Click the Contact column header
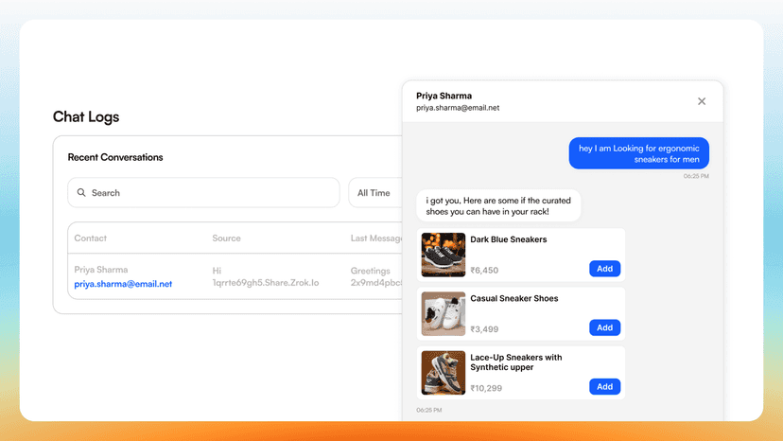 click(x=91, y=238)
